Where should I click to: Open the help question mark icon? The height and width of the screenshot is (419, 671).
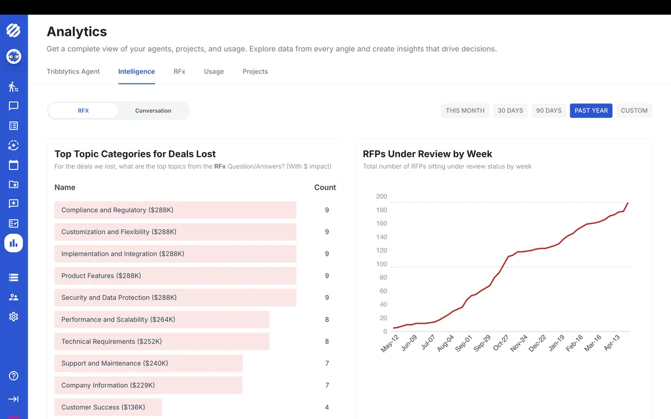14,376
